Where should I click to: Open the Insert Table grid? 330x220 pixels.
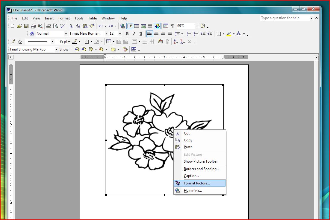pyautogui.click(x=137, y=26)
